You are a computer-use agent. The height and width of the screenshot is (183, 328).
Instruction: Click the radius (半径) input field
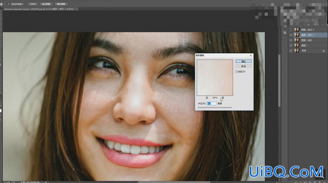tap(212, 104)
